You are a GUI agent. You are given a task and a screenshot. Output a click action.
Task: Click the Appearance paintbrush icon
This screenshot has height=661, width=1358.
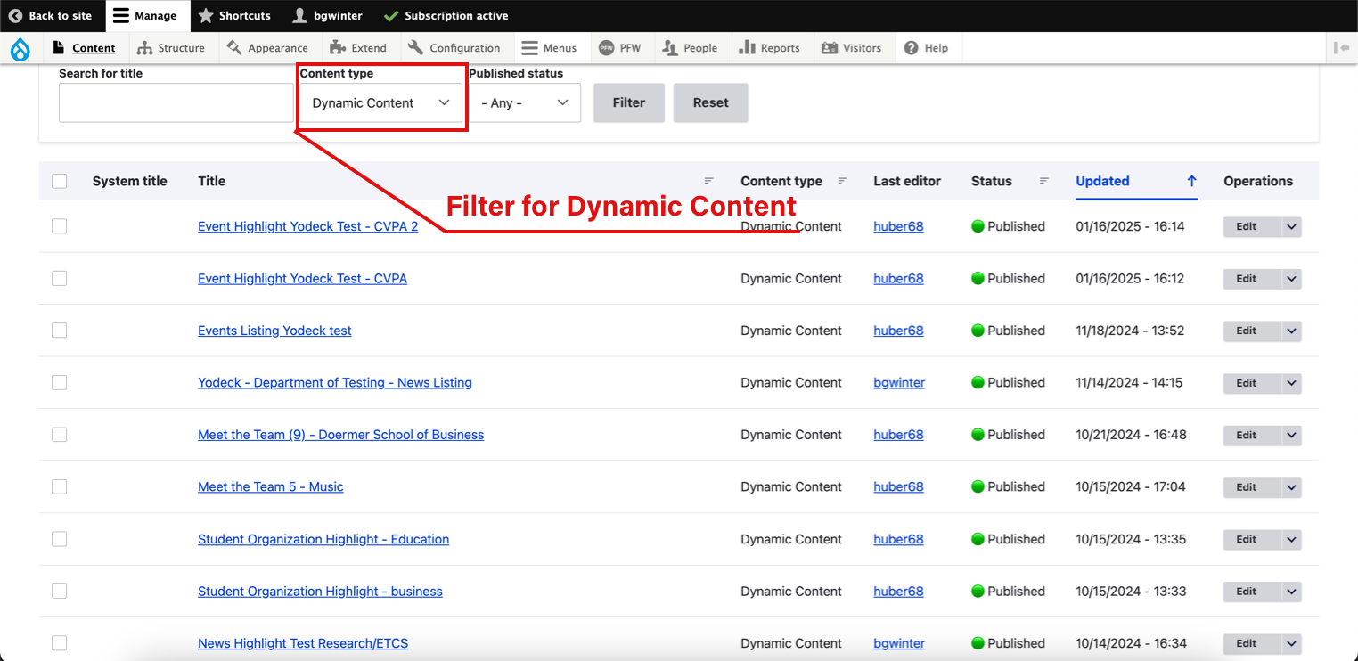point(234,47)
